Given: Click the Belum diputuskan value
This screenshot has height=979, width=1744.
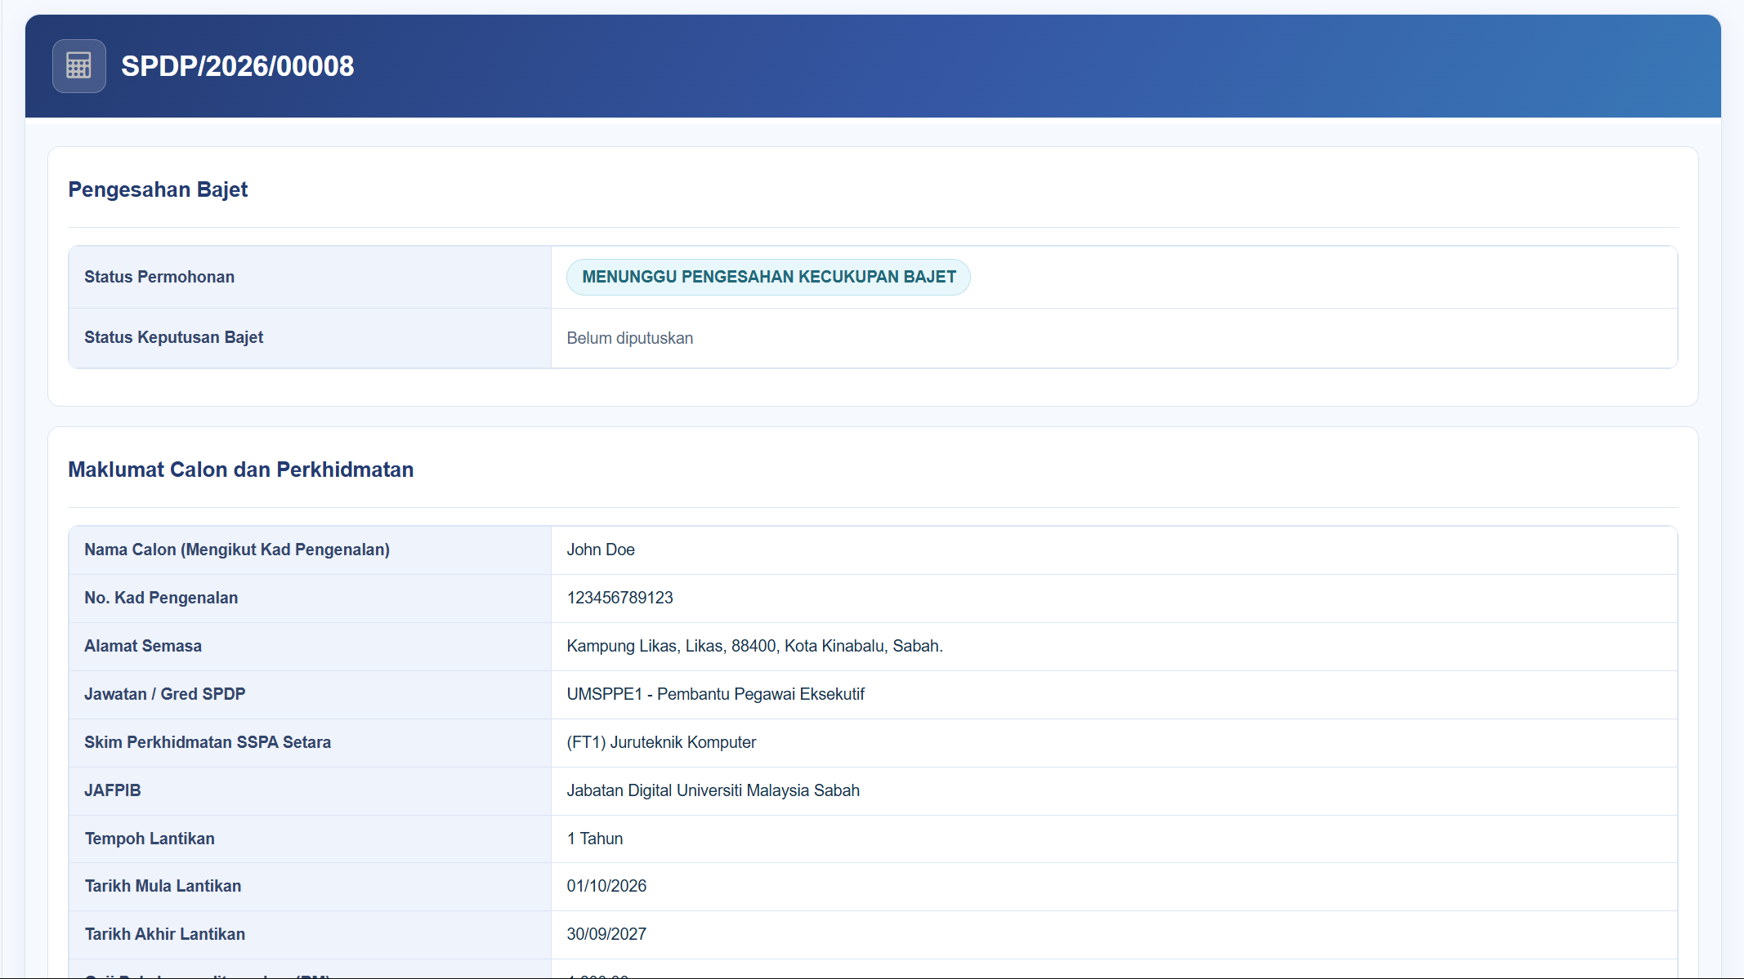Looking at the screenshot, I should (629, 338).
